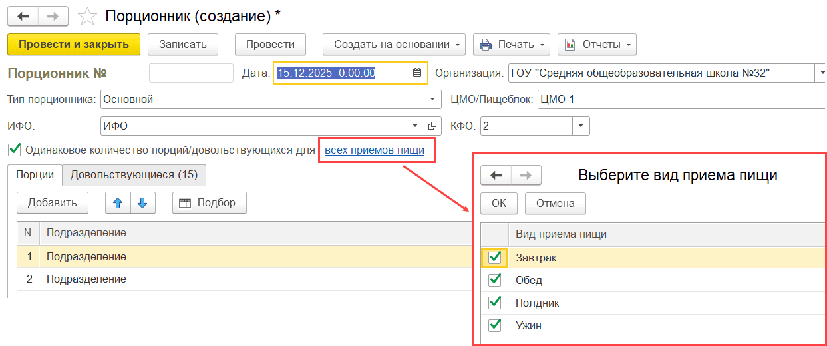
Task: Click the open icon beside ИФО field
Action: coord(432,126)
